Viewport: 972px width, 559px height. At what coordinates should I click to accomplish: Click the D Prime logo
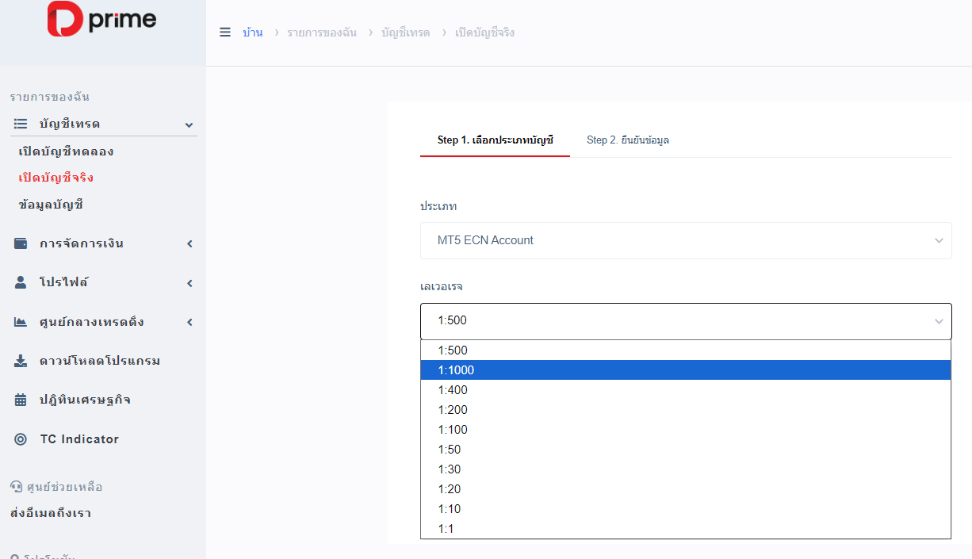coord(101,20)
